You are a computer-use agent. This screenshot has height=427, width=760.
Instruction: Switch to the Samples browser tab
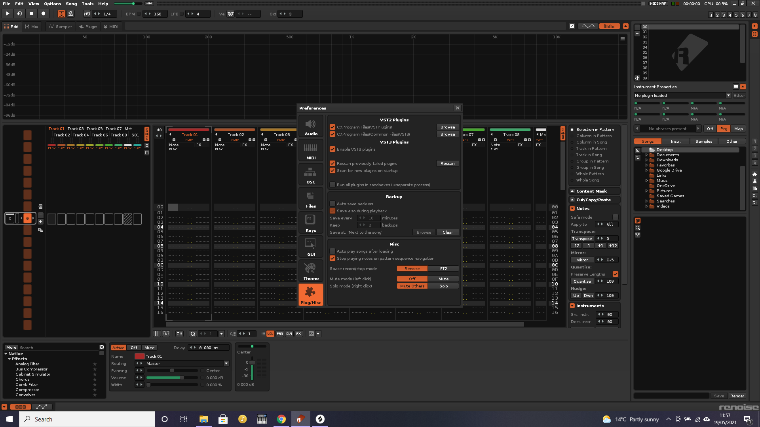tap(704, 141)
